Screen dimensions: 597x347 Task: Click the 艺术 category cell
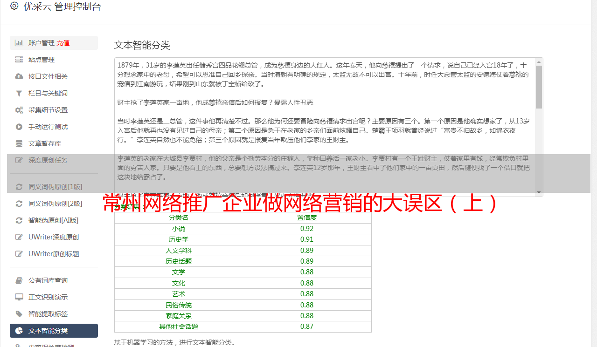point(179,294)
